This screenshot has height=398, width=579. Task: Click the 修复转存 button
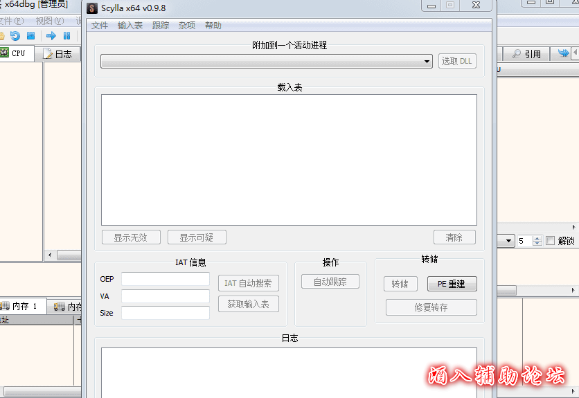(x=431, y=307)
